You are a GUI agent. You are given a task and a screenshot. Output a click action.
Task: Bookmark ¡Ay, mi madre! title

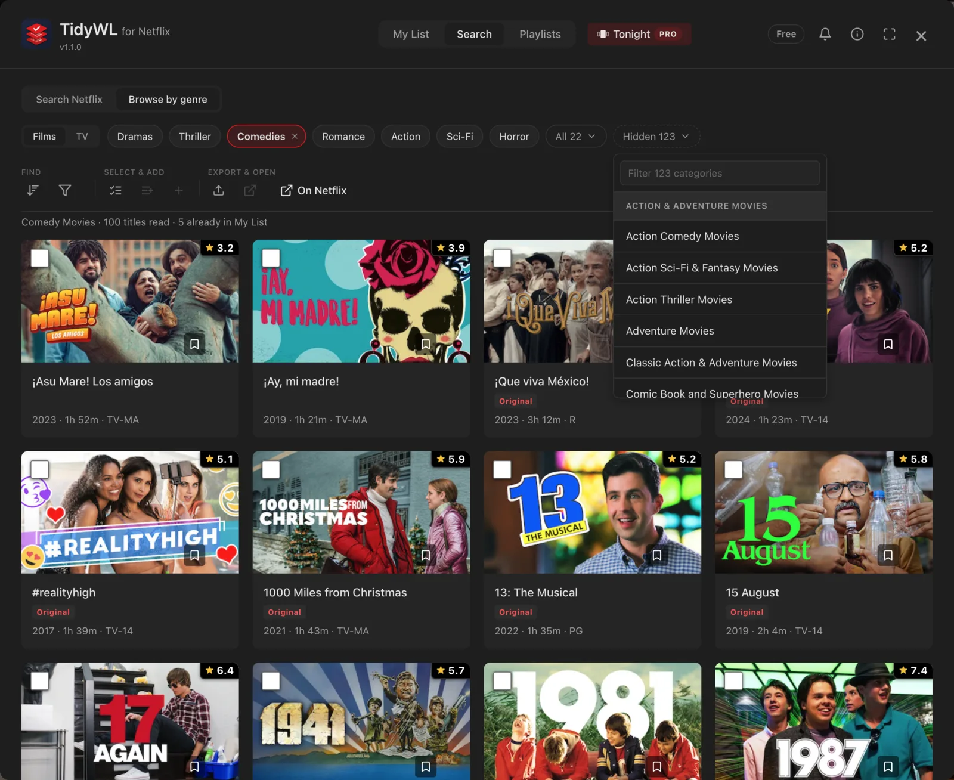click(x=426, y=344)
